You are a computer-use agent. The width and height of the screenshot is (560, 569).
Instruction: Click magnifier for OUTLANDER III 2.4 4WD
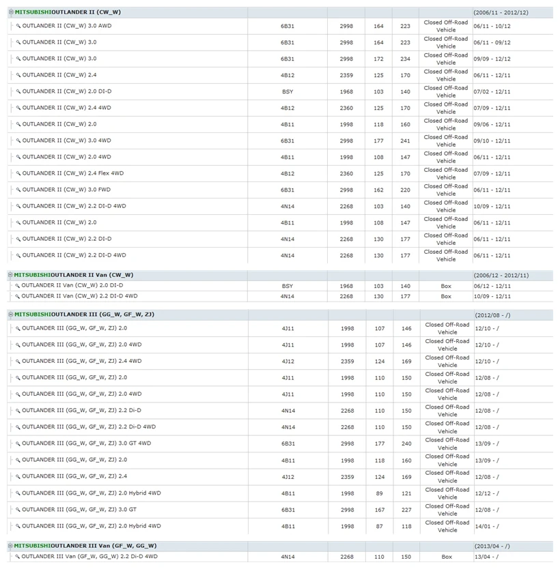coord(18,361)
